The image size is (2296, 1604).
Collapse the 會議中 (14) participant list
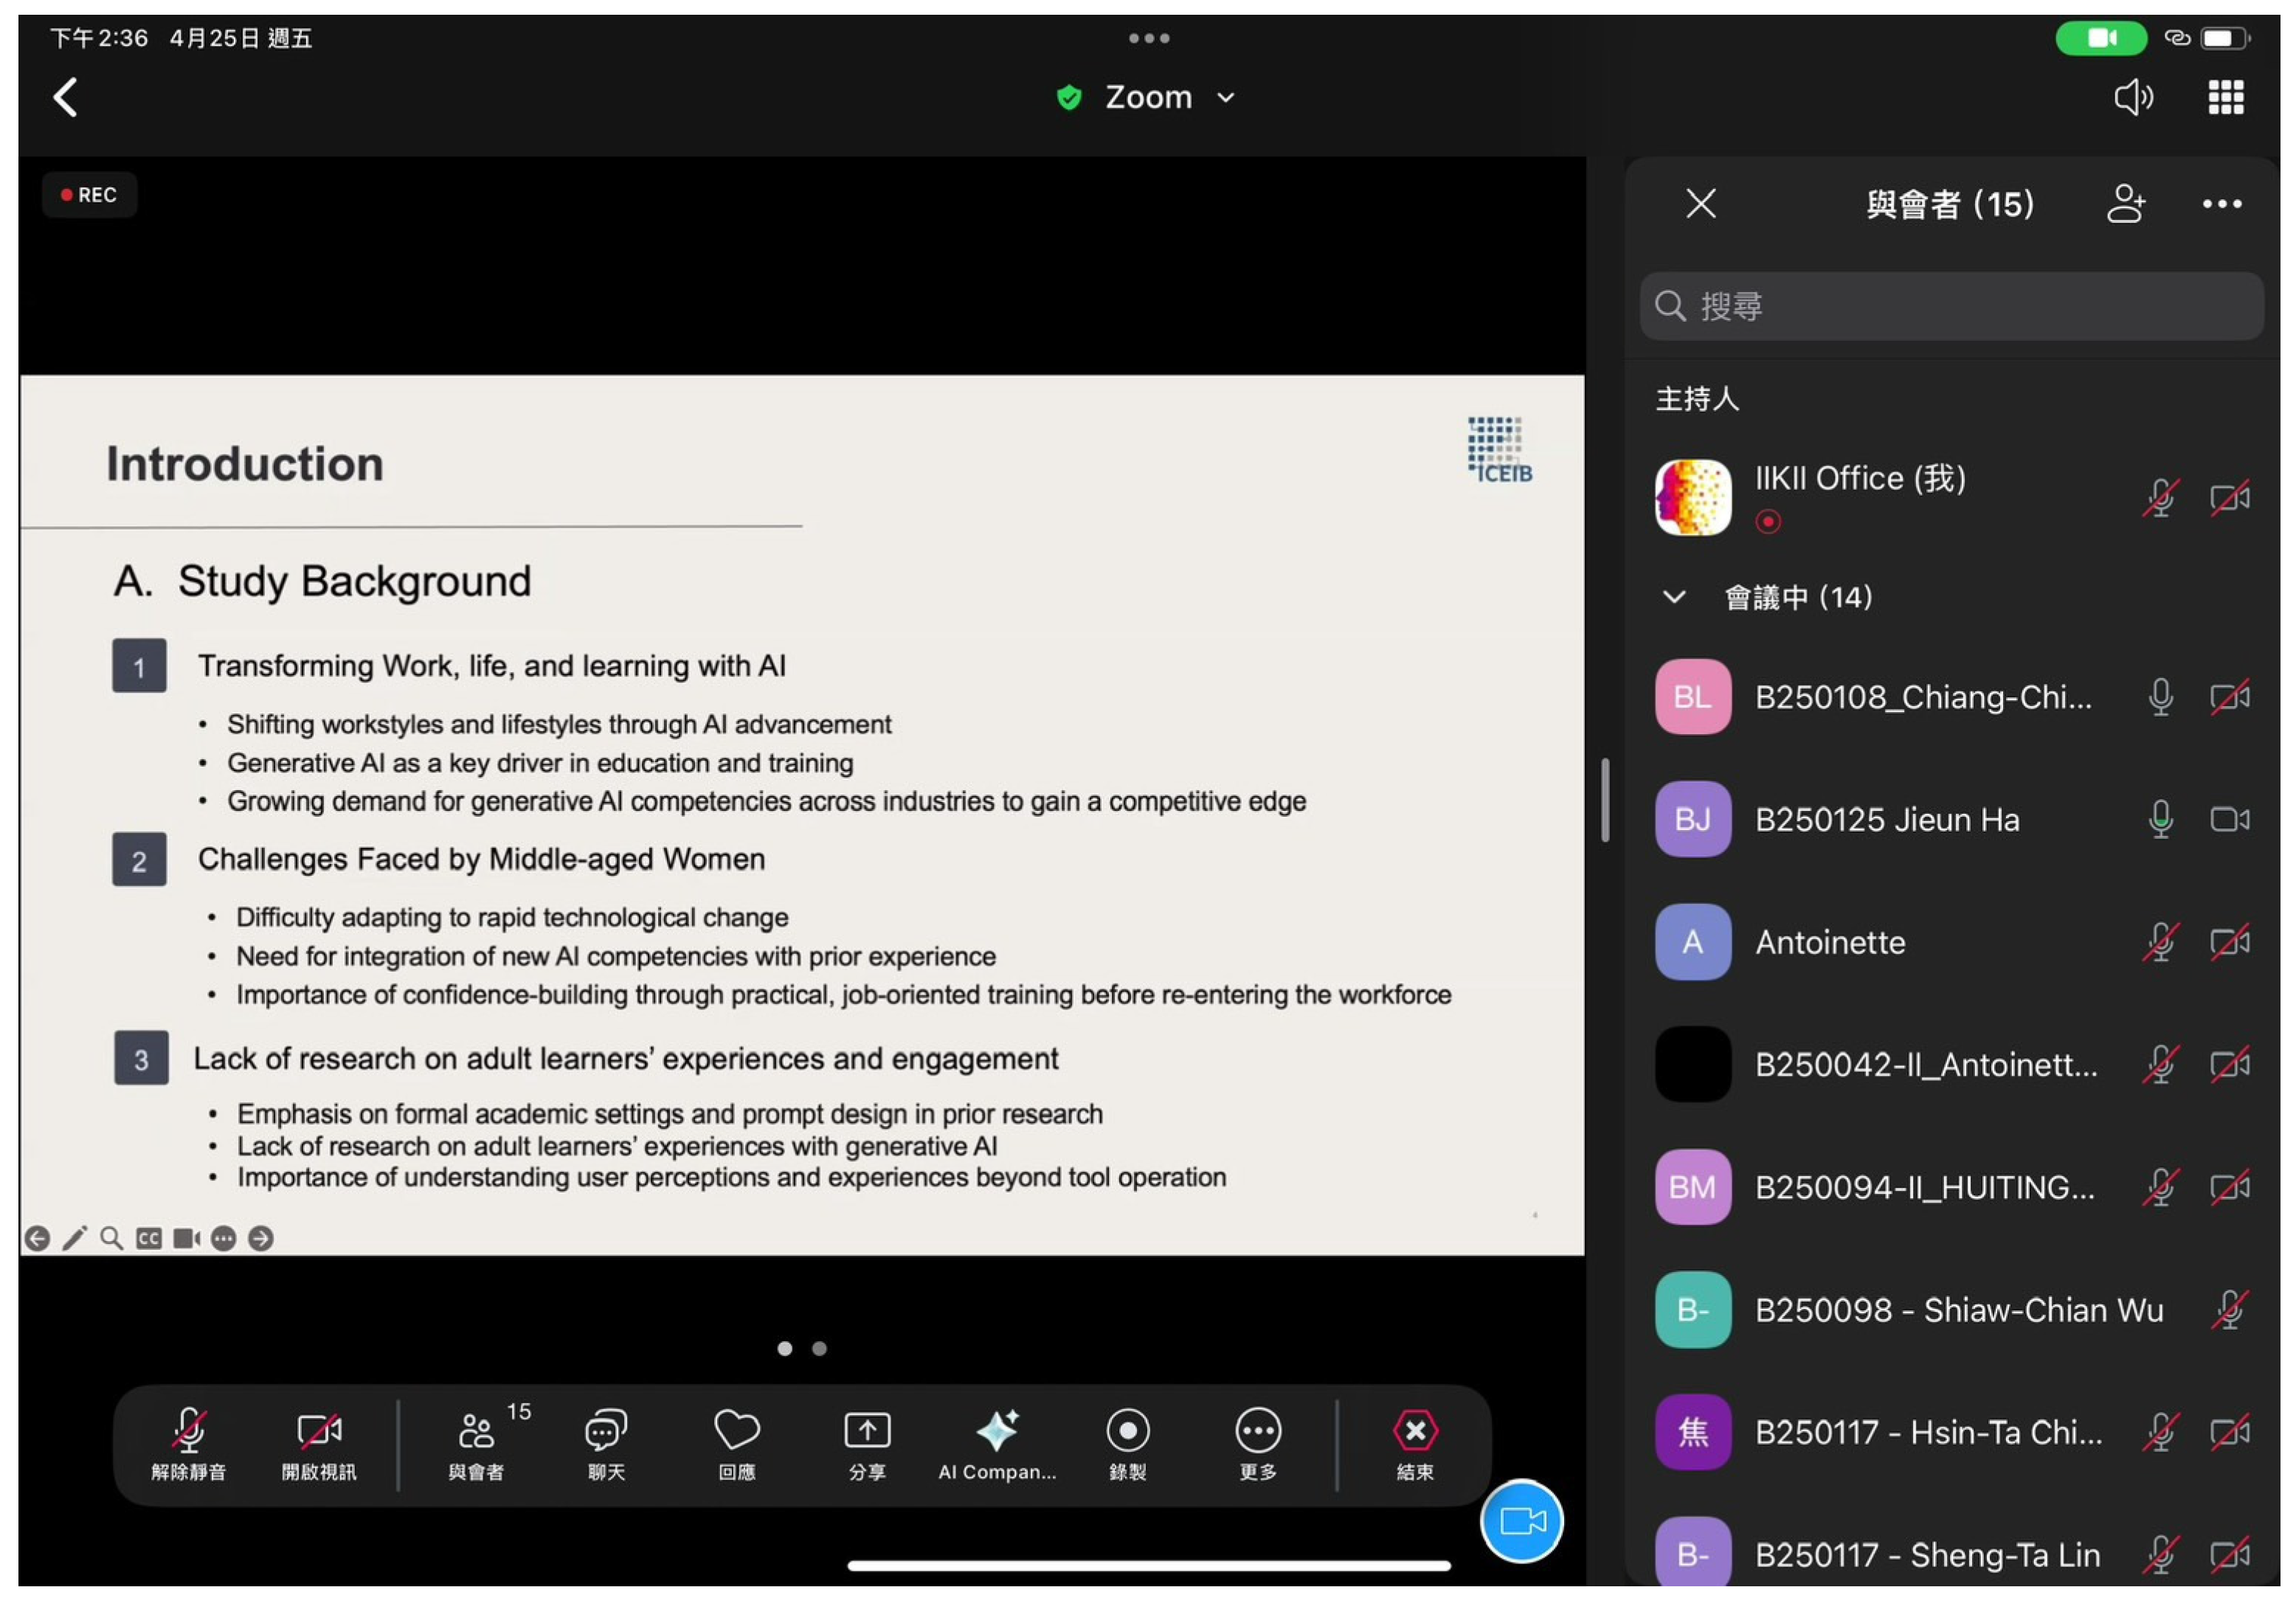(x=1674, y=597)
